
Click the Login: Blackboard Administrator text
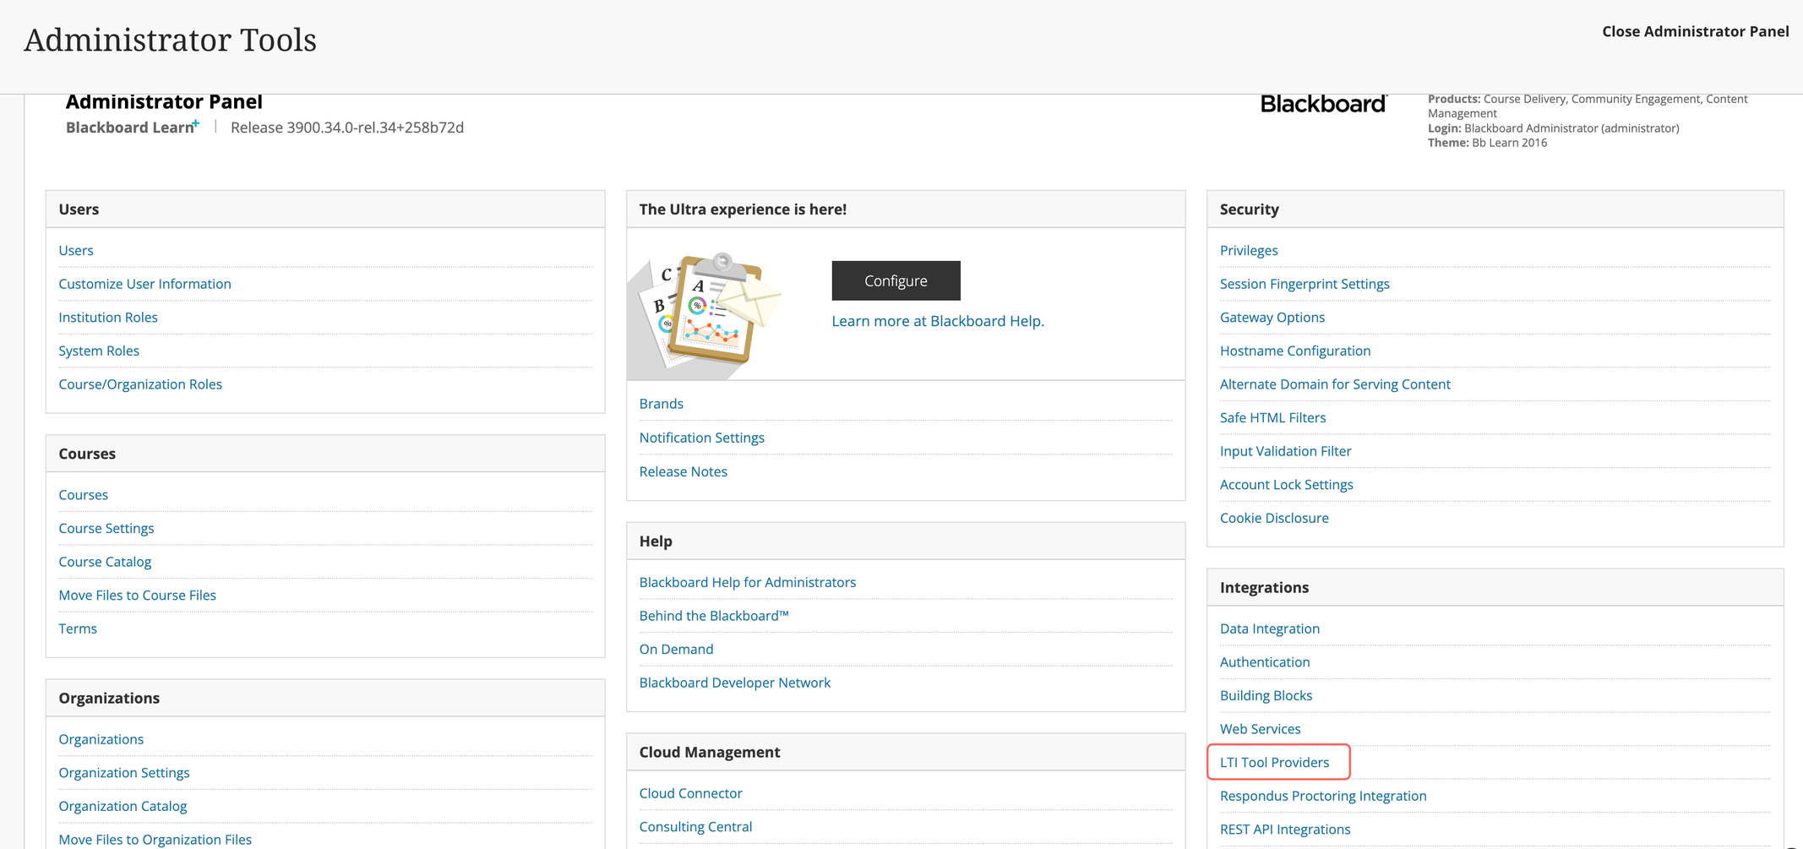click(1554, 128)
